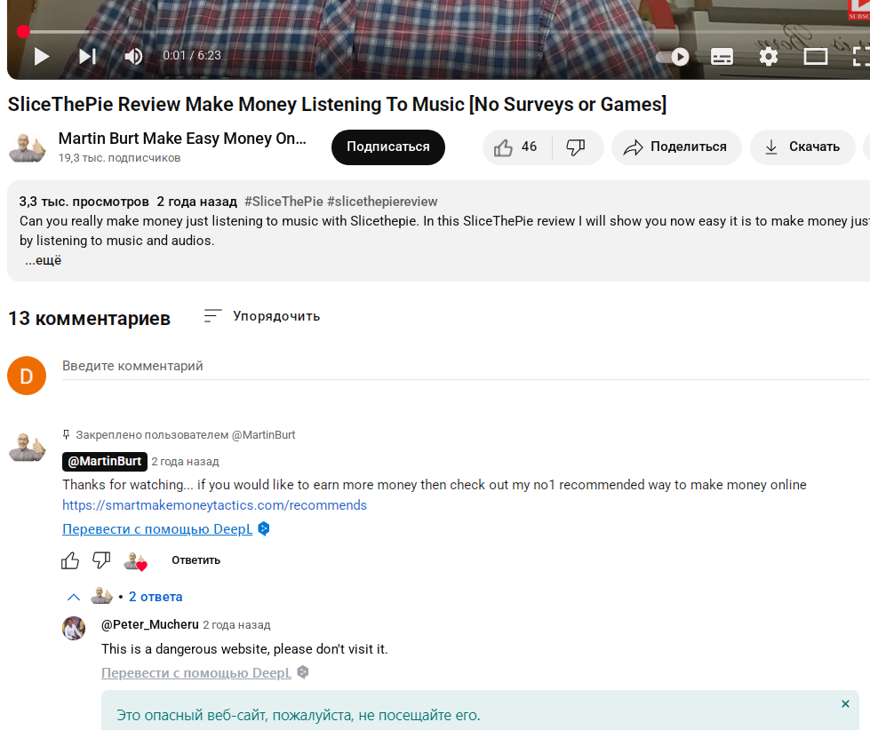870x730 pixels.
Task: Dislike the pinned MartinBurt comment
Action: tap(101, 560)
